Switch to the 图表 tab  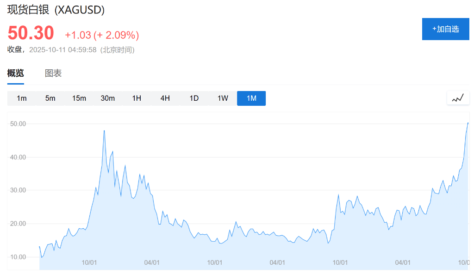53,73
